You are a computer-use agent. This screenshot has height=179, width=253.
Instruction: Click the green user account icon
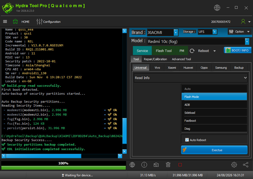(243, 21)
